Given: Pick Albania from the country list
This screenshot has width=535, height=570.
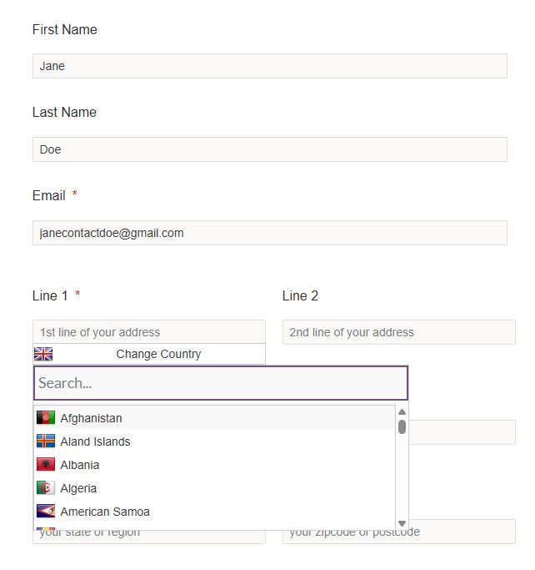Looking at the screenshot, I should click(80, 465).
